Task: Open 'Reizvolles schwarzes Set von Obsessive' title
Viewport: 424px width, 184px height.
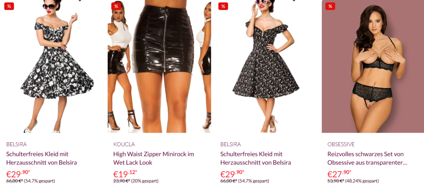Action: click(x=367, y=158)
